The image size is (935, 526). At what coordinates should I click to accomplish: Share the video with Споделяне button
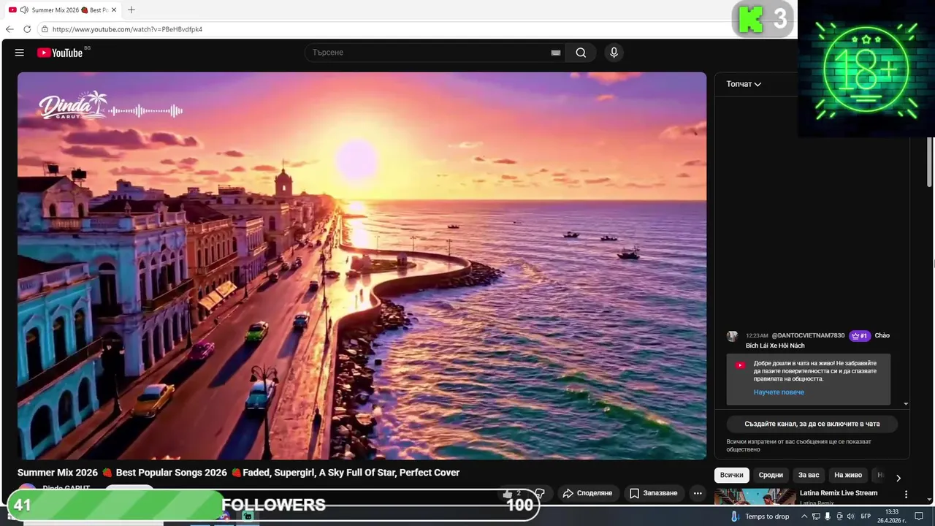point(587,493)
